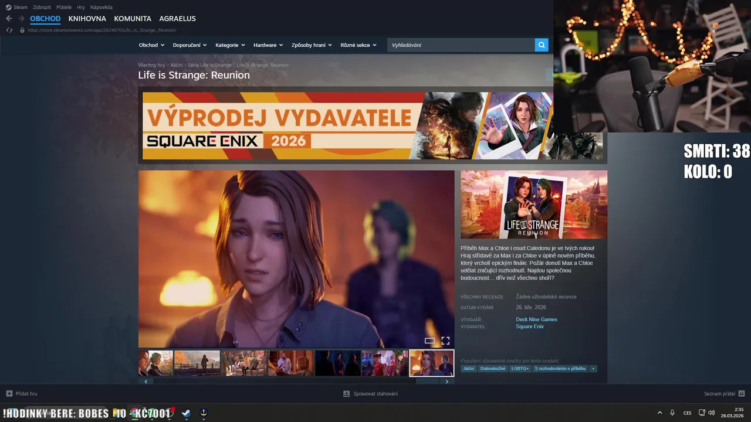Image resolution: width=751 pixels, height=422 pixels.
Task: Click the microphone tray icon
Action: point(672,413)
